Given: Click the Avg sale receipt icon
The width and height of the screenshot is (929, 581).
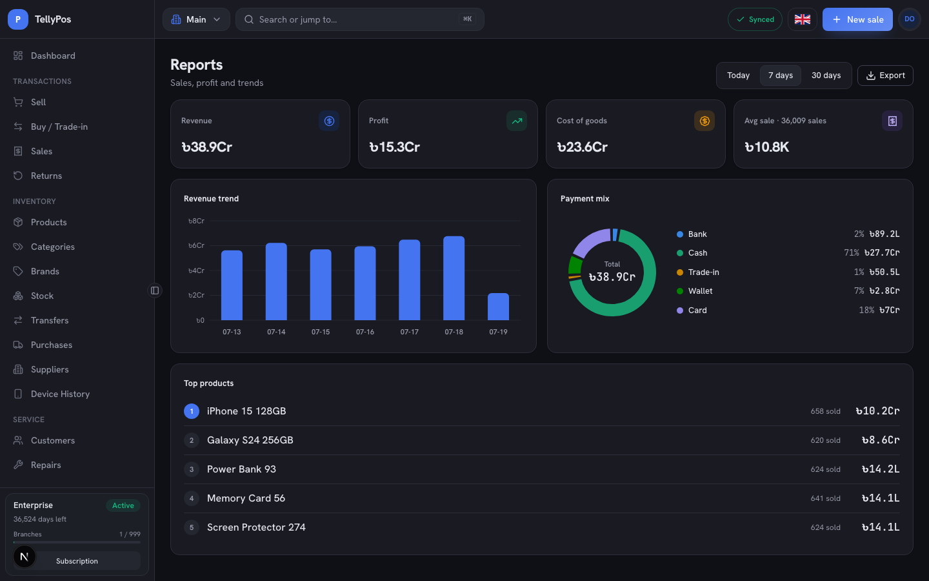Looking at the screenshot, I should click(892, 121).
